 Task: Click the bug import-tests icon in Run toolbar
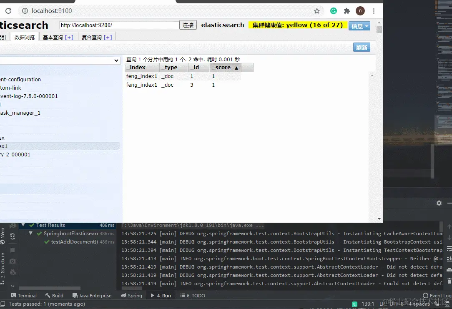pyautogui.click(x=13, y=272)
